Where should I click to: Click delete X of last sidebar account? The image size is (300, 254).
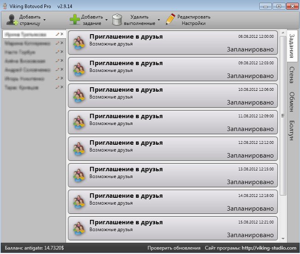click(x=62, y=87)
